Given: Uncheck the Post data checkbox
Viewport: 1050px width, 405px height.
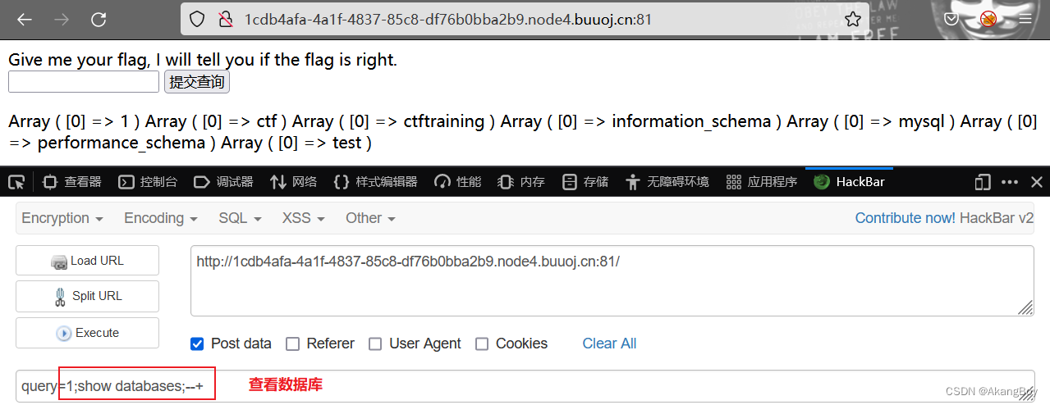Looking at the screenshot, I should (197, 344).
